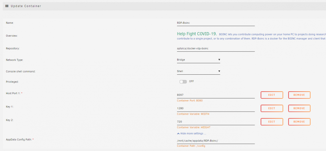326x151 pixels.
Task: Click EDIT button for Key 1
Action: pos(272,108)
